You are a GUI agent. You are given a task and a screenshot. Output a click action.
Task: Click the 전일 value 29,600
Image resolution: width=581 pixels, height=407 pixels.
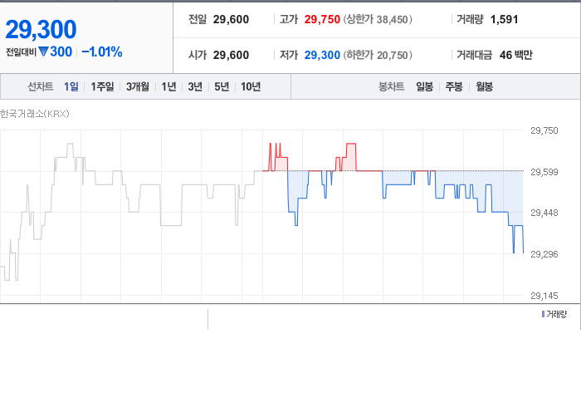[231, 19]
